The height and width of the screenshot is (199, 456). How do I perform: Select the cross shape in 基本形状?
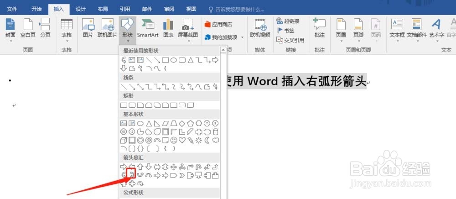click(199, 132)
